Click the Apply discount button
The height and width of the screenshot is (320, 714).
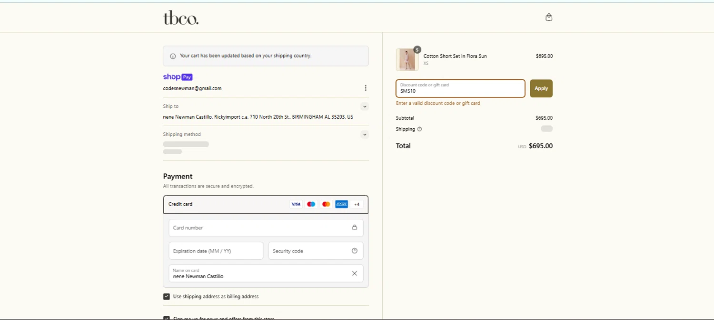coord(541,88)
